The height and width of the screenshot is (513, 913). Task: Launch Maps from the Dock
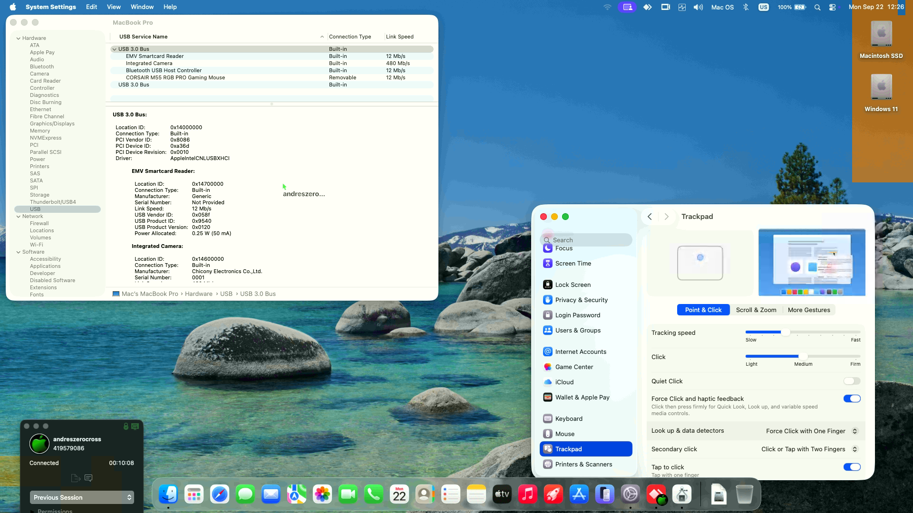(297, 494)
